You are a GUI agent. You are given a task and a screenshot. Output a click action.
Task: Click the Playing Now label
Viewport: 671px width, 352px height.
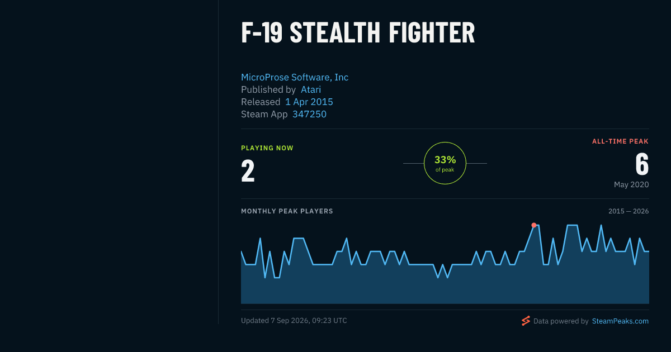point(267,148)
